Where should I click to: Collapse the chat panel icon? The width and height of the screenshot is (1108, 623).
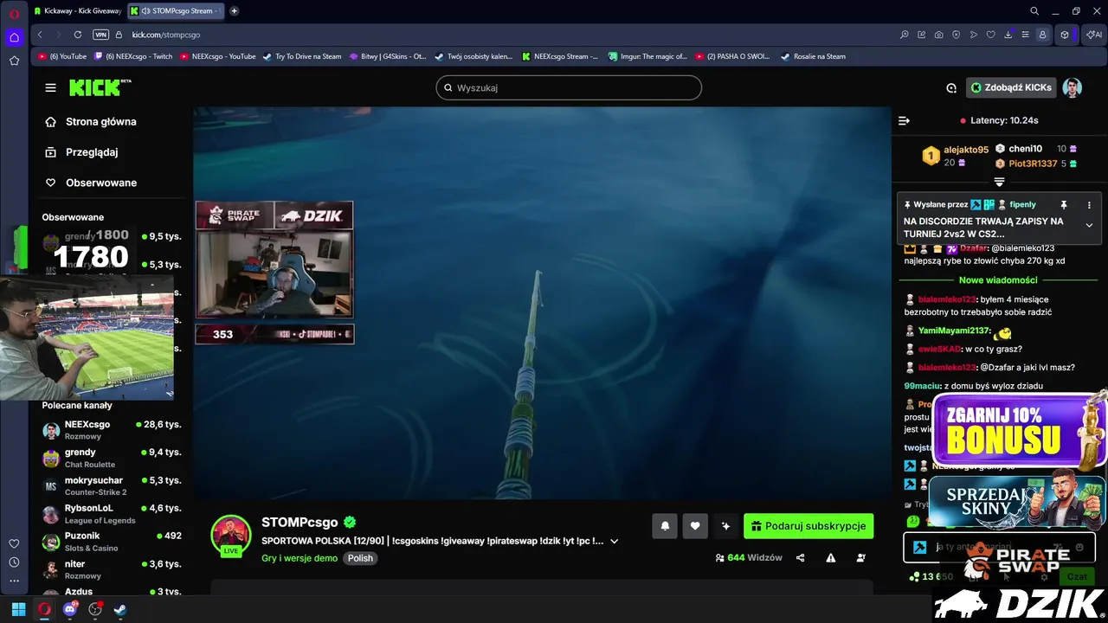tap(904, 120)
